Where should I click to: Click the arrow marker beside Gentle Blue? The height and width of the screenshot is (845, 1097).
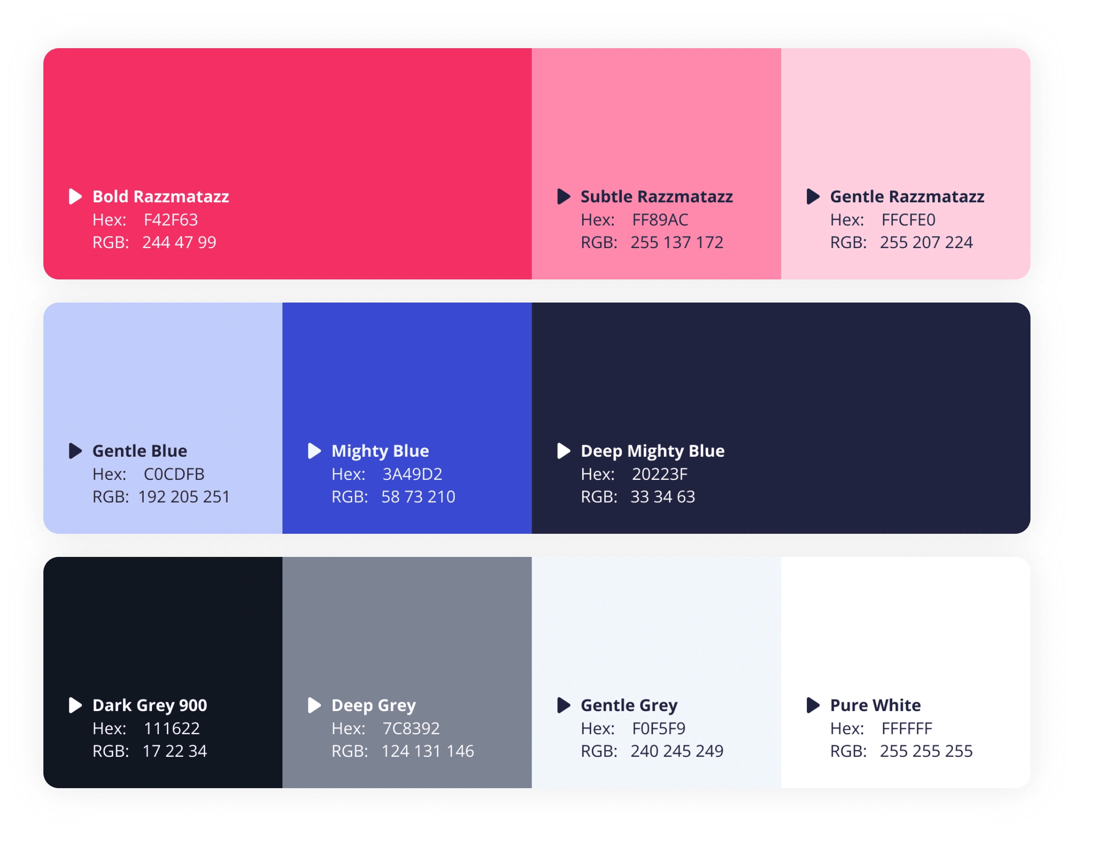(75, 451)
